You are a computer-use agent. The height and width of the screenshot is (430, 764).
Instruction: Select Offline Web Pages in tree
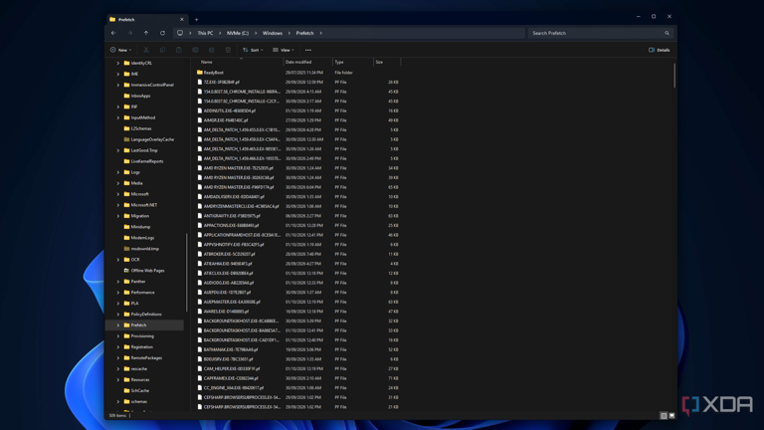pyautogui.click(x=147, y=271)
